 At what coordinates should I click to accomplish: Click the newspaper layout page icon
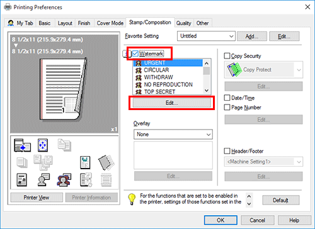21,180
